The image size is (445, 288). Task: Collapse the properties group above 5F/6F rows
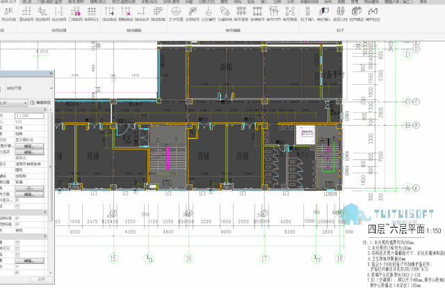(x=45, y=212)
